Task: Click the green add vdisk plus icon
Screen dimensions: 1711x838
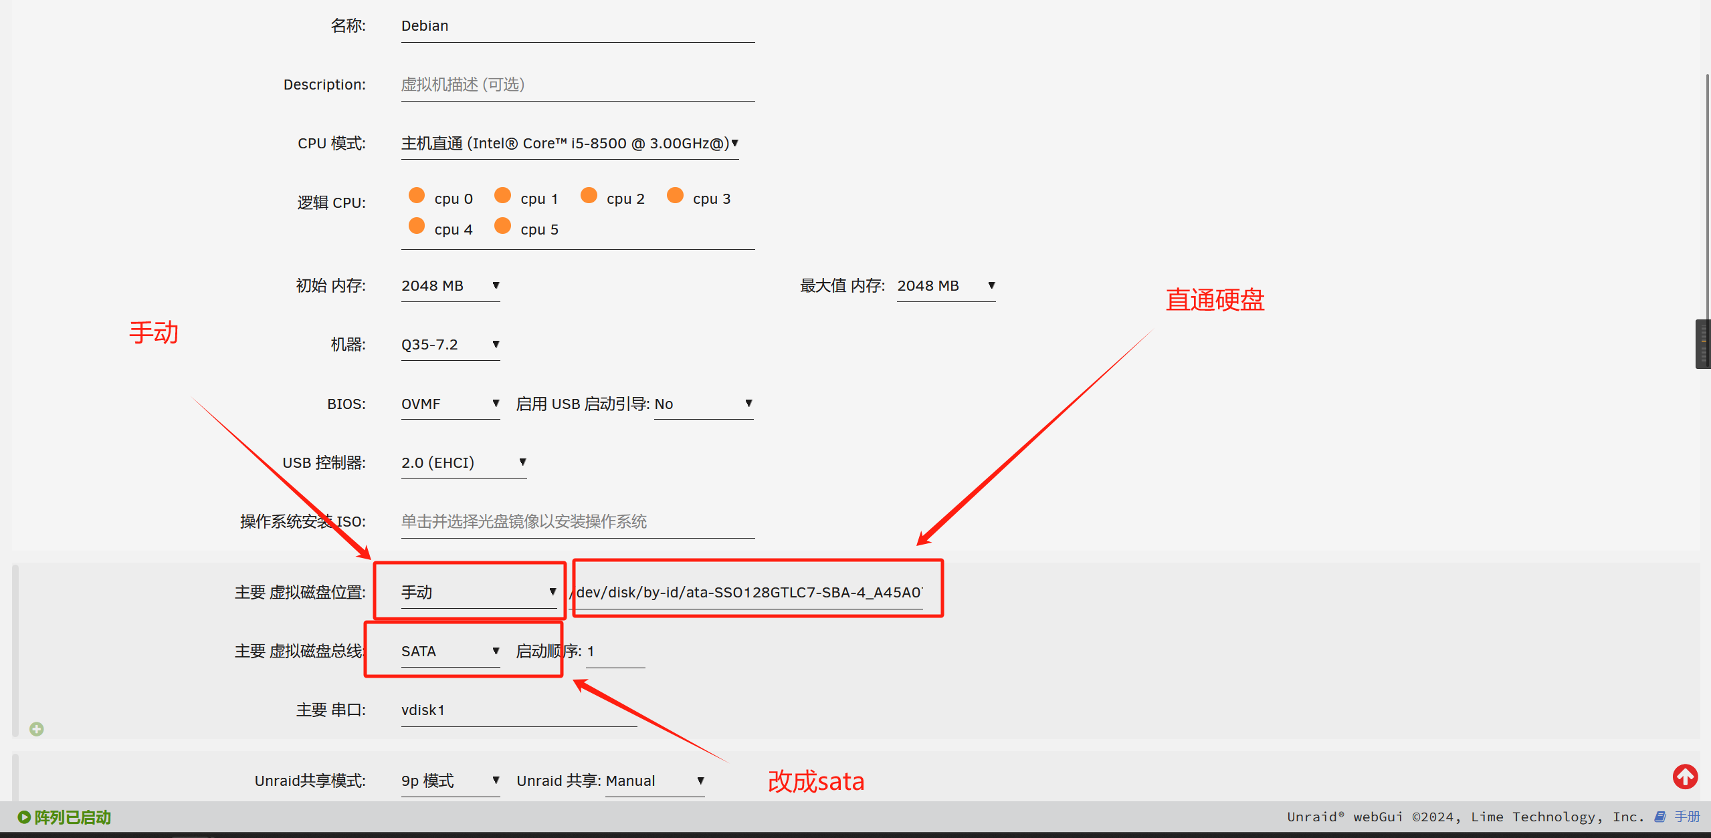Action: 37,729
